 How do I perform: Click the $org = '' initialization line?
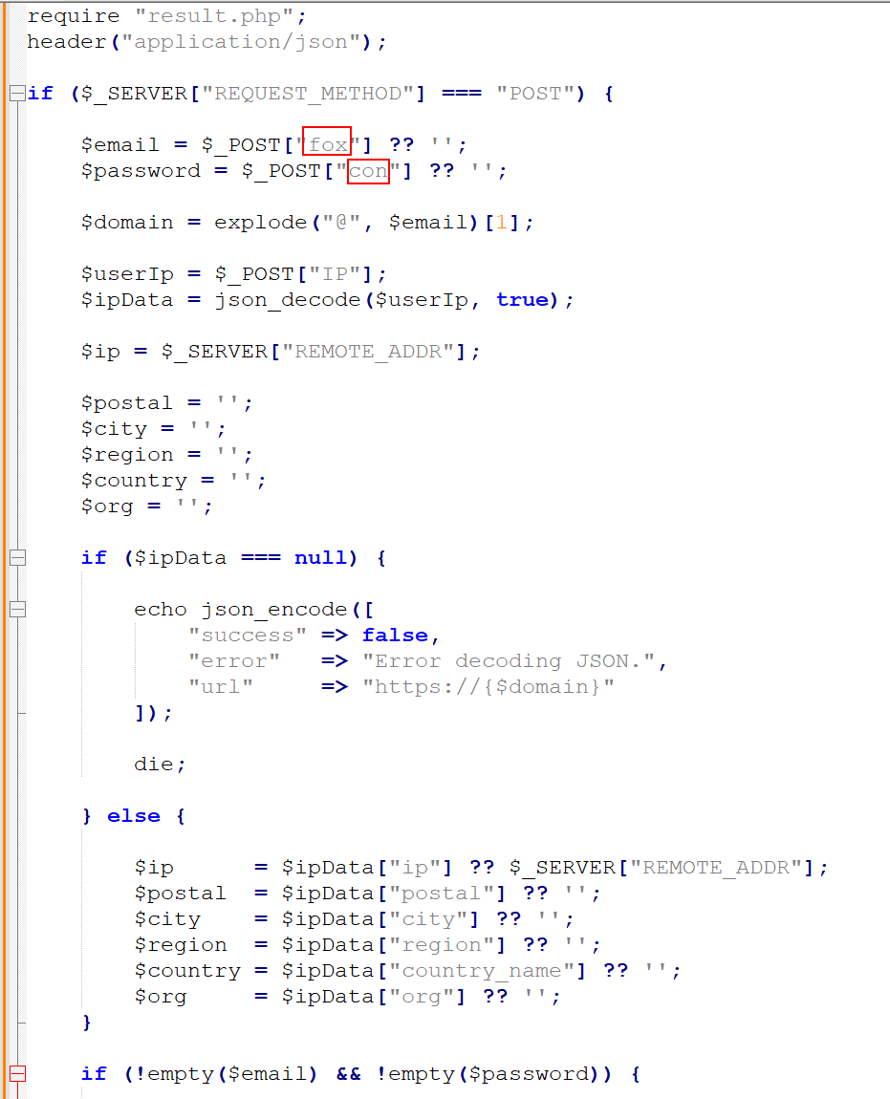[146, 506]
